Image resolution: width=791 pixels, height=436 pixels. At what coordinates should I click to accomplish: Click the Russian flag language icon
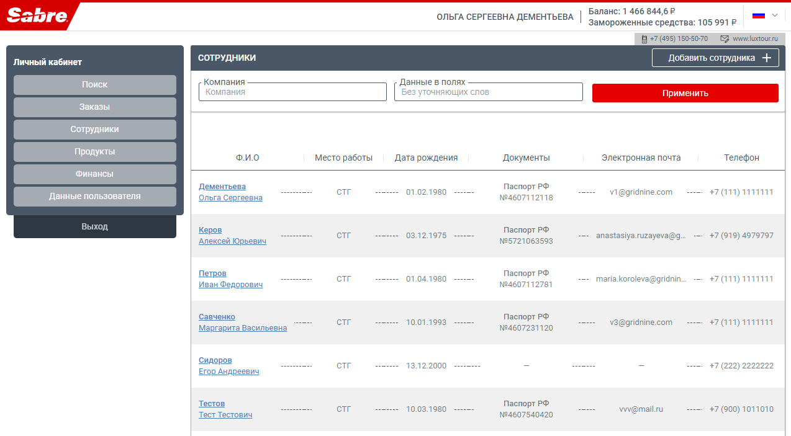pyautogui.click(x=758, y=16)
